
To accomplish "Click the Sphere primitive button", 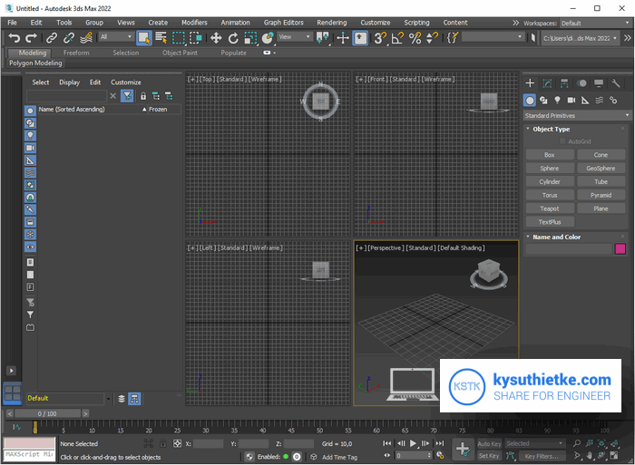I will 550,168.
